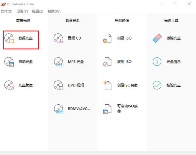Open the 光盘信息 info icon
Image resolution: width=196 pixels, height=155 pixels.
click(157, 61)
